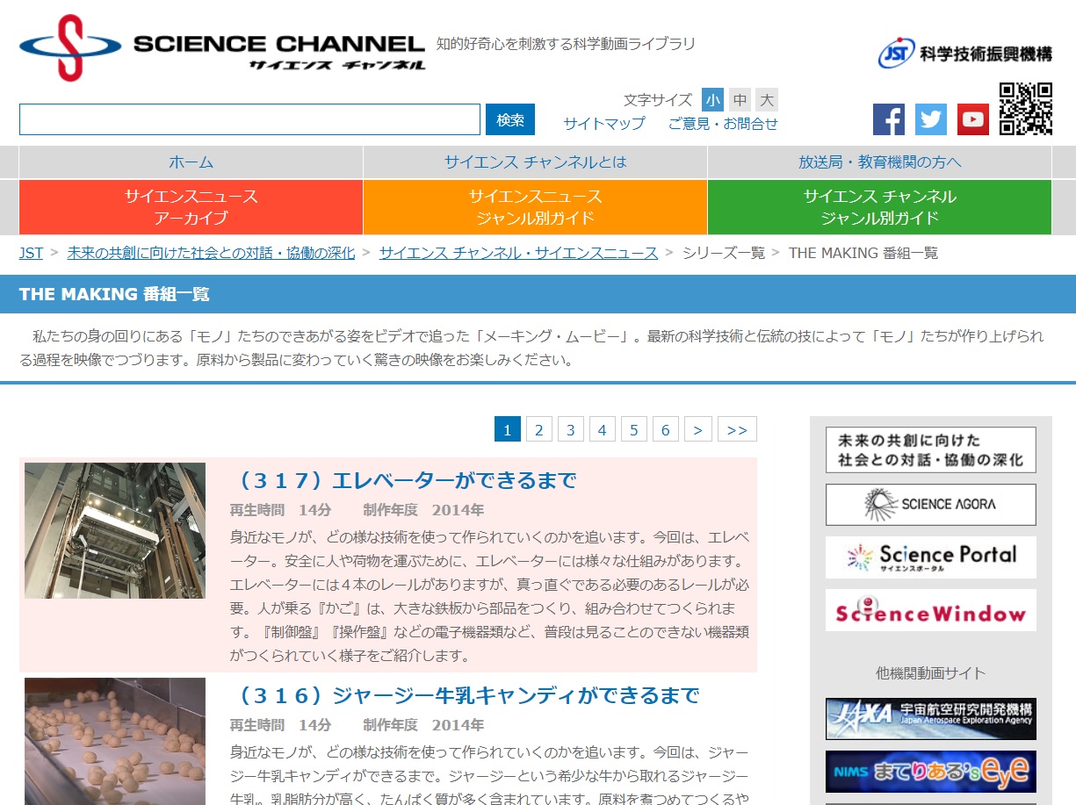The height and width of the screenshot is (805, 1076).
Task: Go to pagination page 6
Action: tap(665, 429)
